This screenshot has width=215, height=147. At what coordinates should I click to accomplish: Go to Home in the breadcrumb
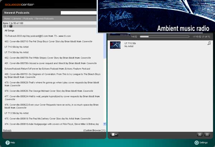click(x=7, y=18)
